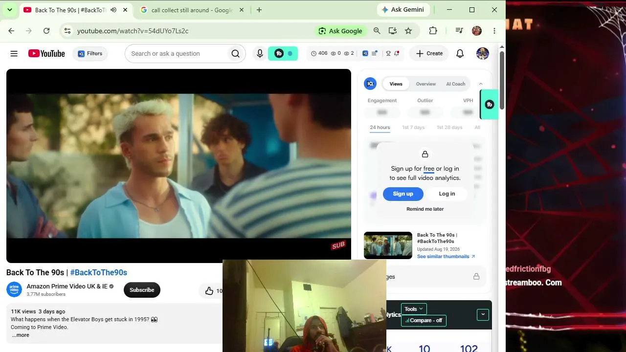
Task: Click Remind me later
Action: tap(425, 209)
